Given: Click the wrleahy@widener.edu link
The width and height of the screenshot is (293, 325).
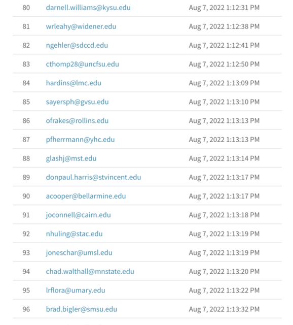Looking at the screenshot, I should click(x=81, y=26).
